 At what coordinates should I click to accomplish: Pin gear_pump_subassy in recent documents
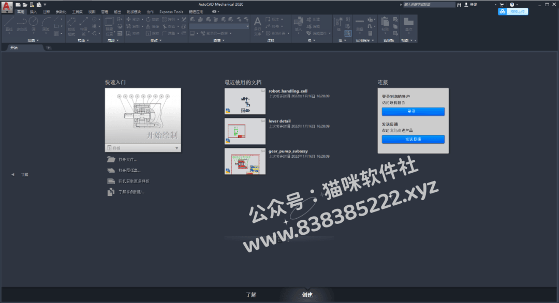click(x=263, y=151)
